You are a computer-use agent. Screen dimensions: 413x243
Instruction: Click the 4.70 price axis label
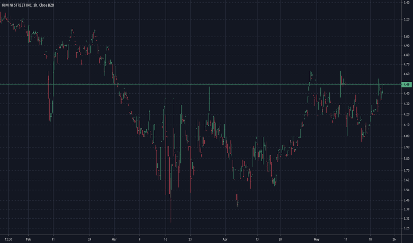[x=406, y=65]
